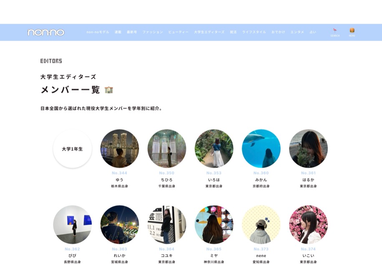Go to the 連載 section

(x=118, y=32)
